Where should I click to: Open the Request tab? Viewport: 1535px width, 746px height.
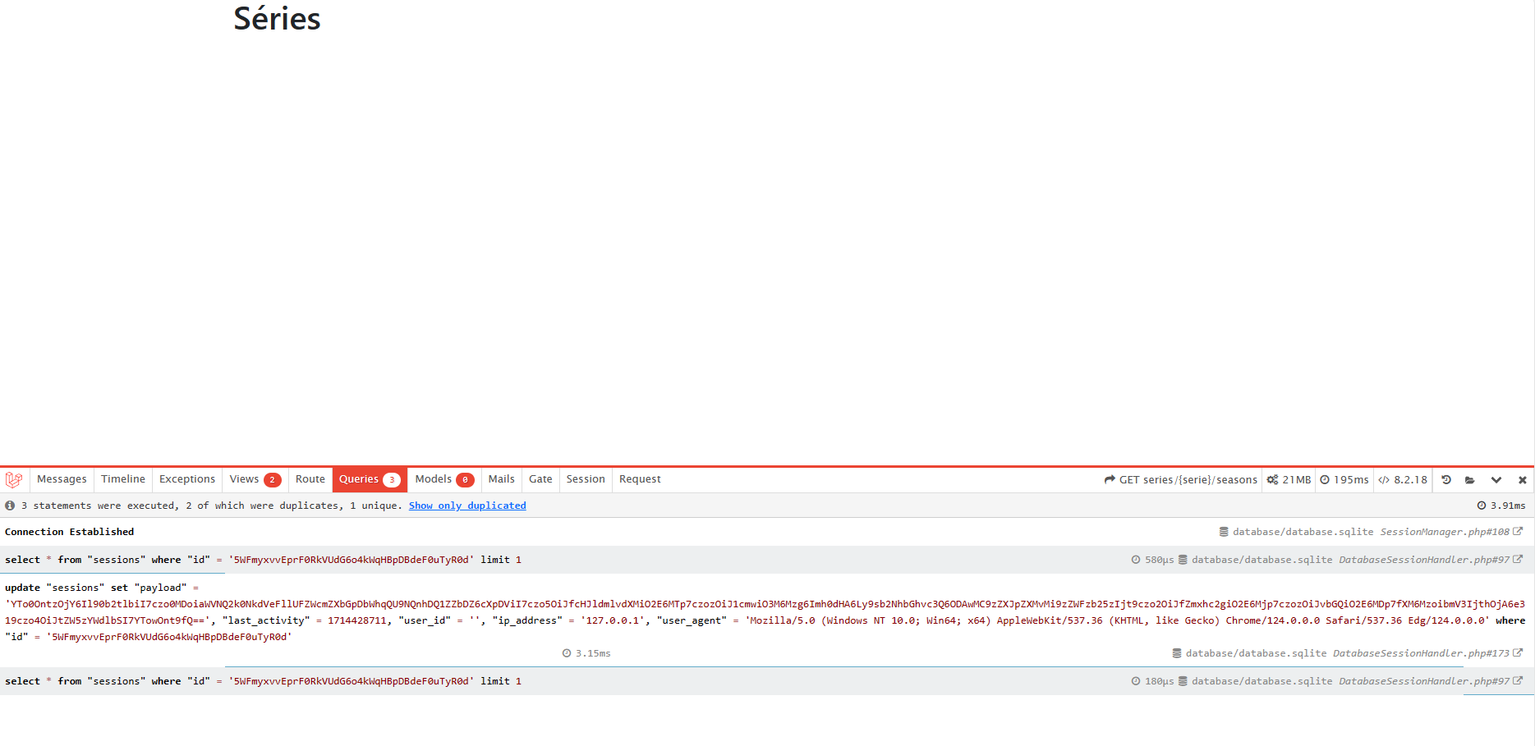tap(640, 479)
